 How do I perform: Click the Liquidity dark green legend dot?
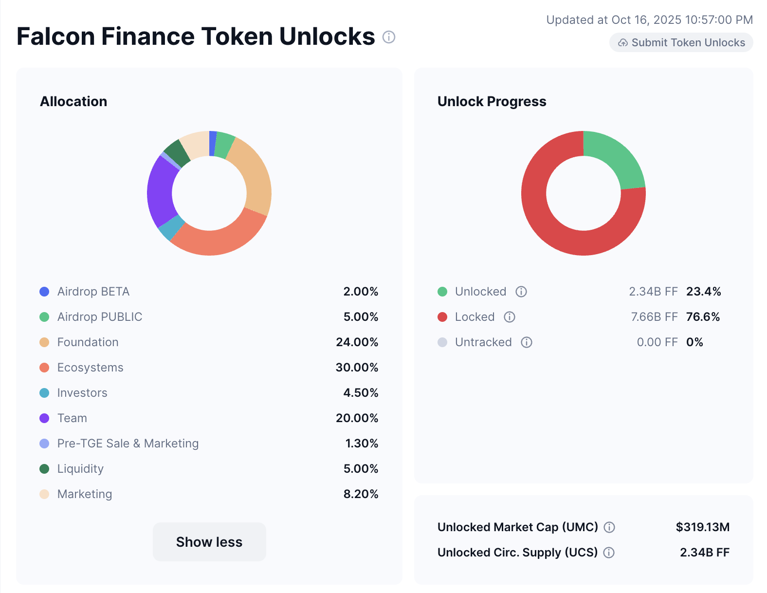[44, 469]
